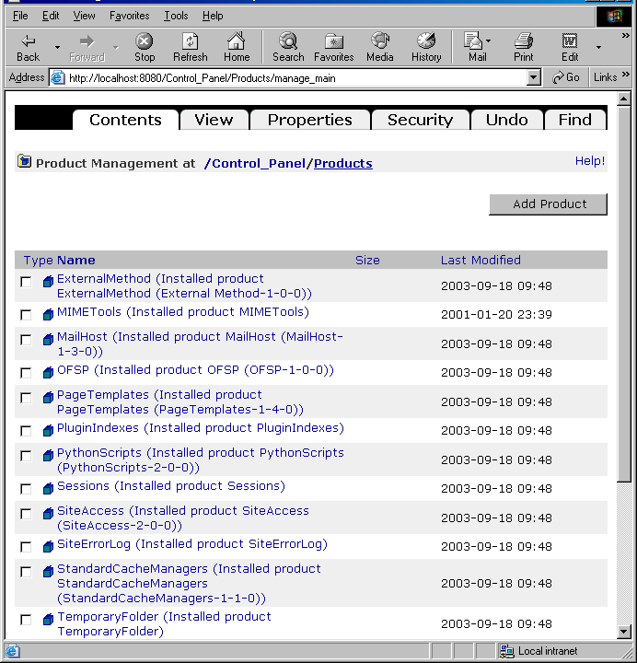
Task: Check the PluginIndexes checkbox
Action: [x=26, y=431]
